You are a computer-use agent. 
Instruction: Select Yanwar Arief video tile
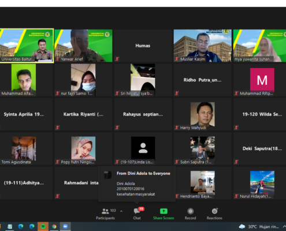pos(83,46)
